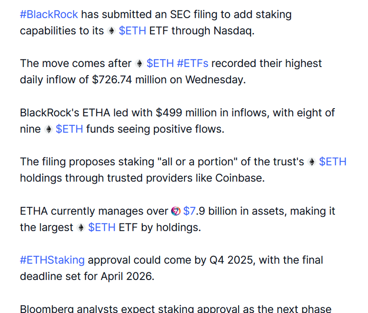Open the #ETFs hashtag link
This screenshot has width=368, height=313.
click(193, 64)
